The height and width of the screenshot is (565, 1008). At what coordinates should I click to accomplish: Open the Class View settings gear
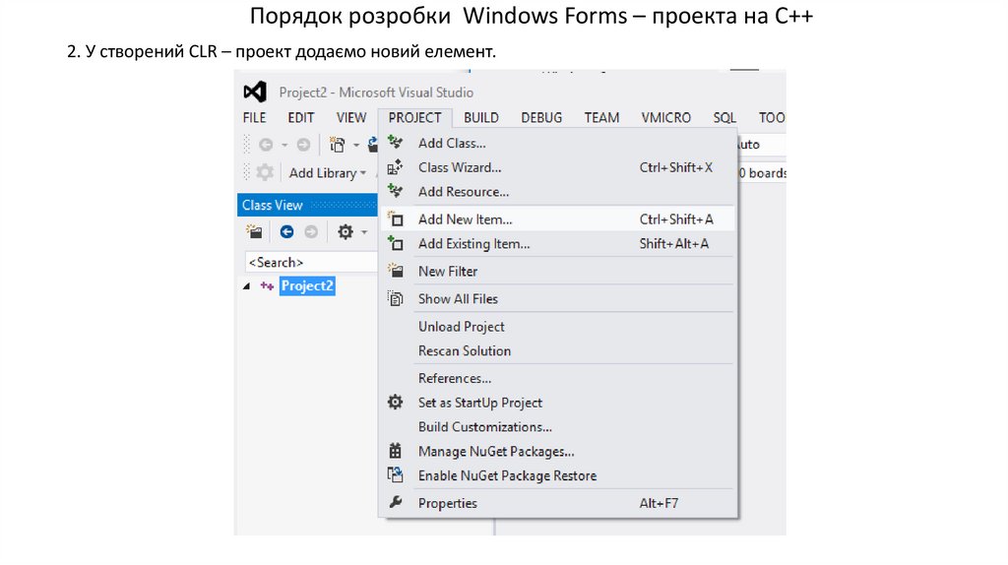pos(346,231)
